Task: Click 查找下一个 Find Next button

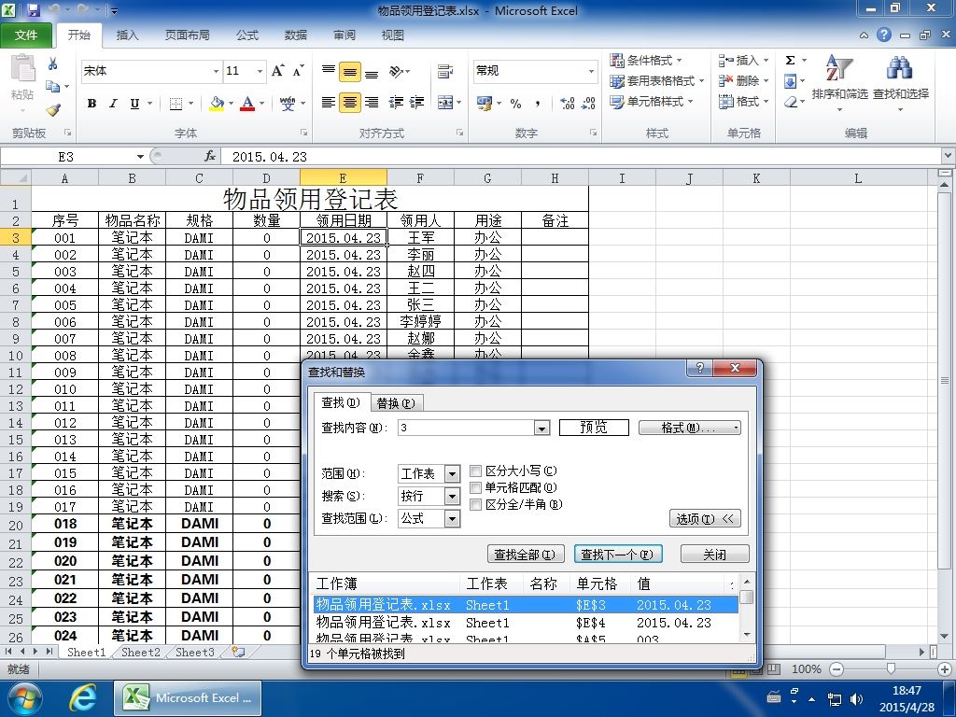Action: pyautogui.click(x=617, y=555)
